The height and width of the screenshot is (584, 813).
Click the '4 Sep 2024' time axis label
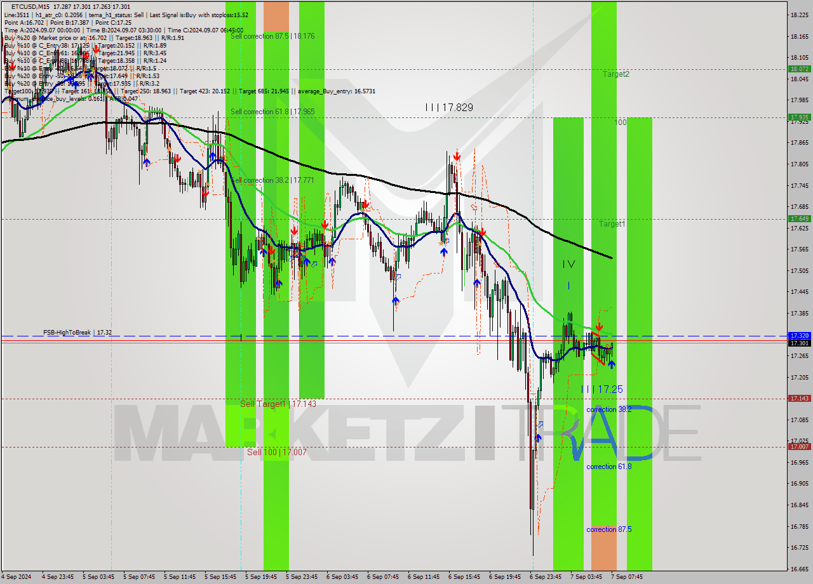pyautogui.click(x=17, y=577)
